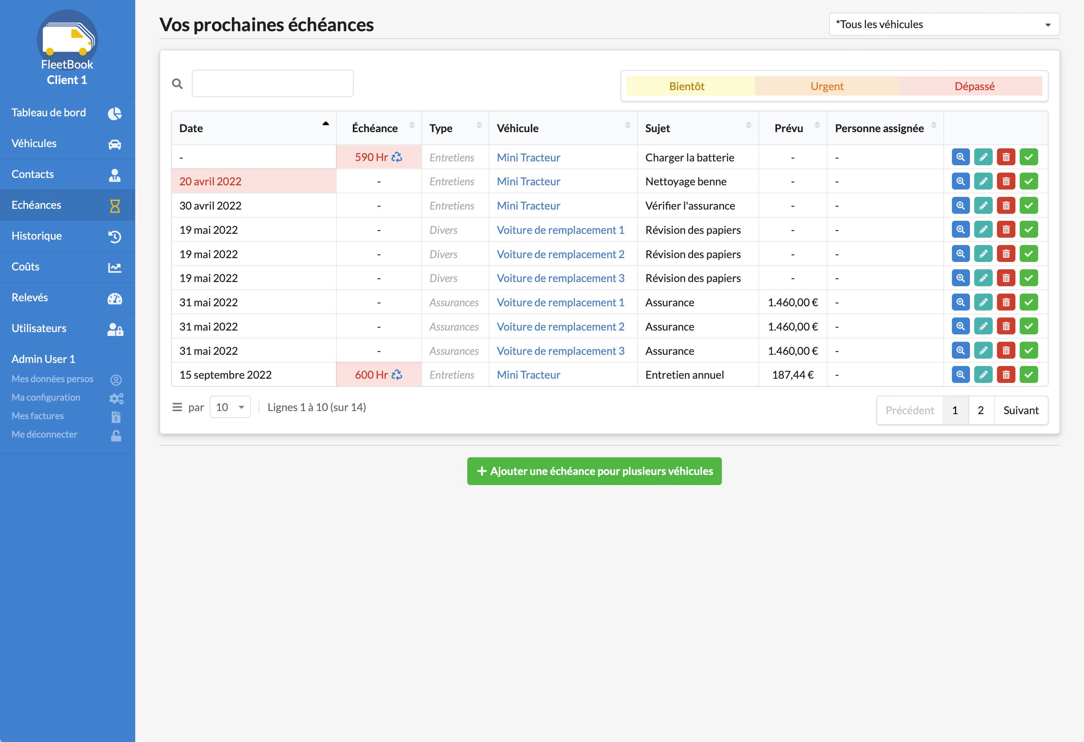Open Relevés in sidebar

[68, 297]
